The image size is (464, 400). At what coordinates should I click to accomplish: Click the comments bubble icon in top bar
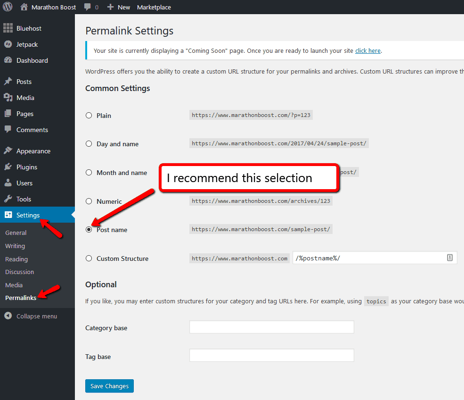click(87, 7)
